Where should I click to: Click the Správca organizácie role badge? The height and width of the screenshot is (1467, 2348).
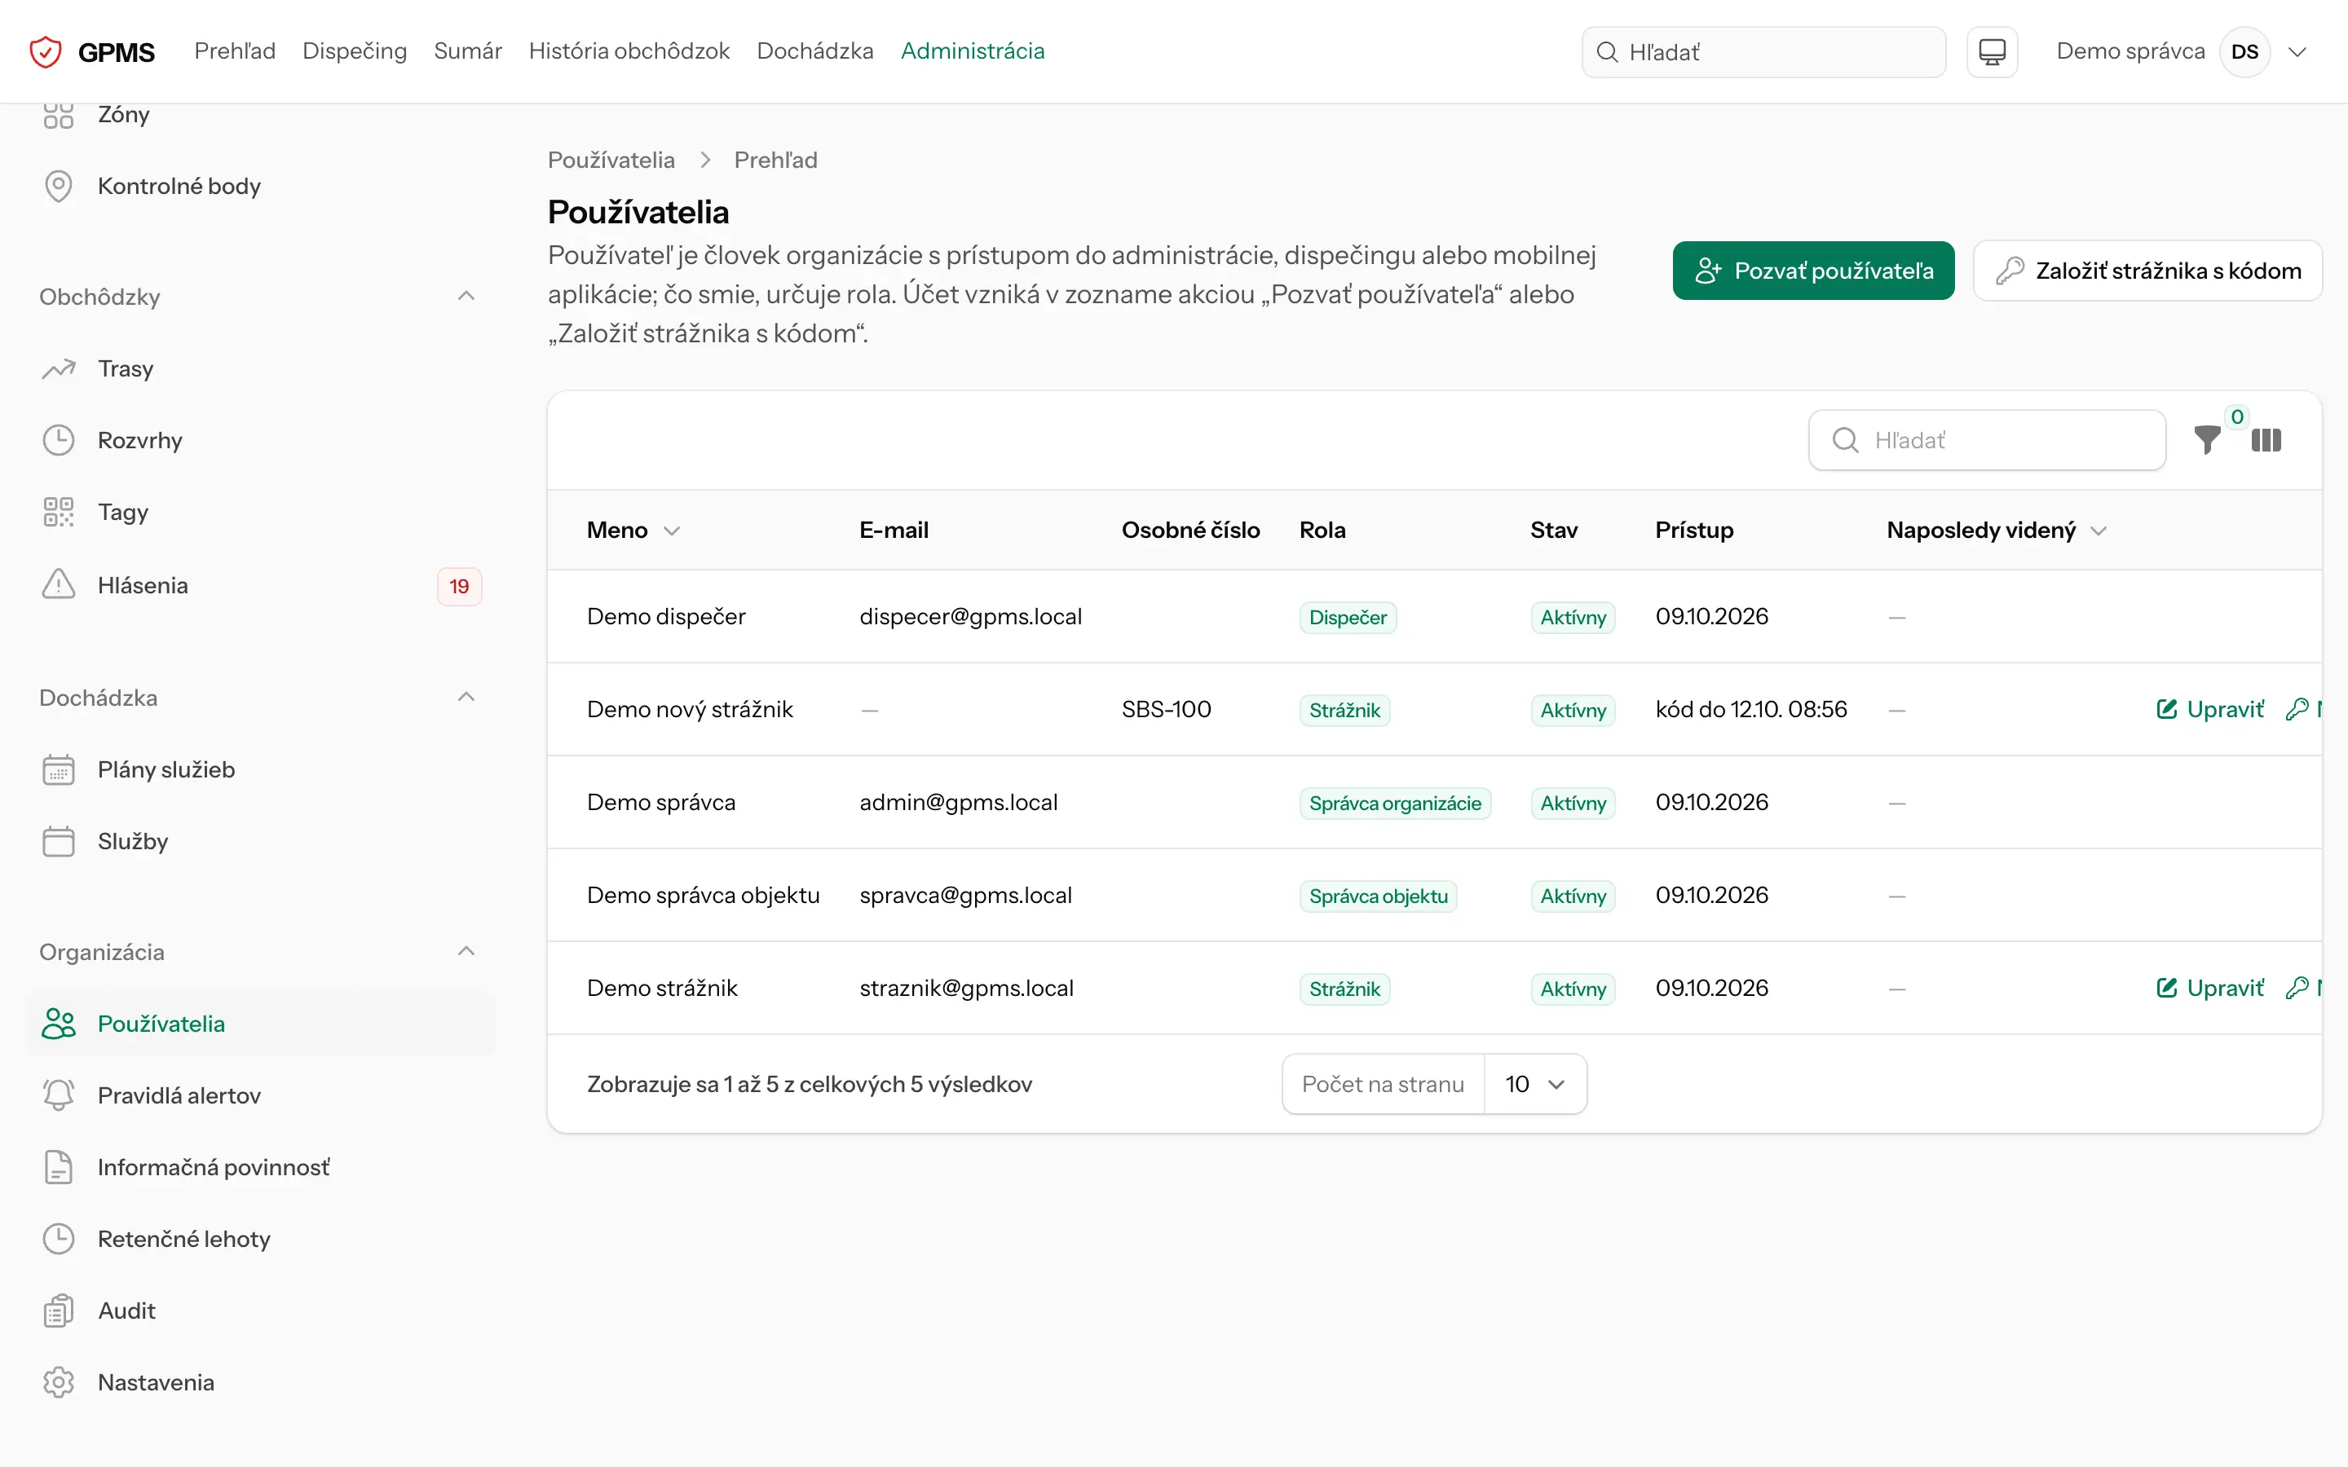[1395, 804]
